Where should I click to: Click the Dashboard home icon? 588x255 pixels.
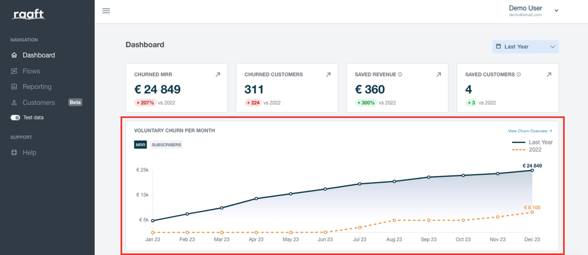14,55
